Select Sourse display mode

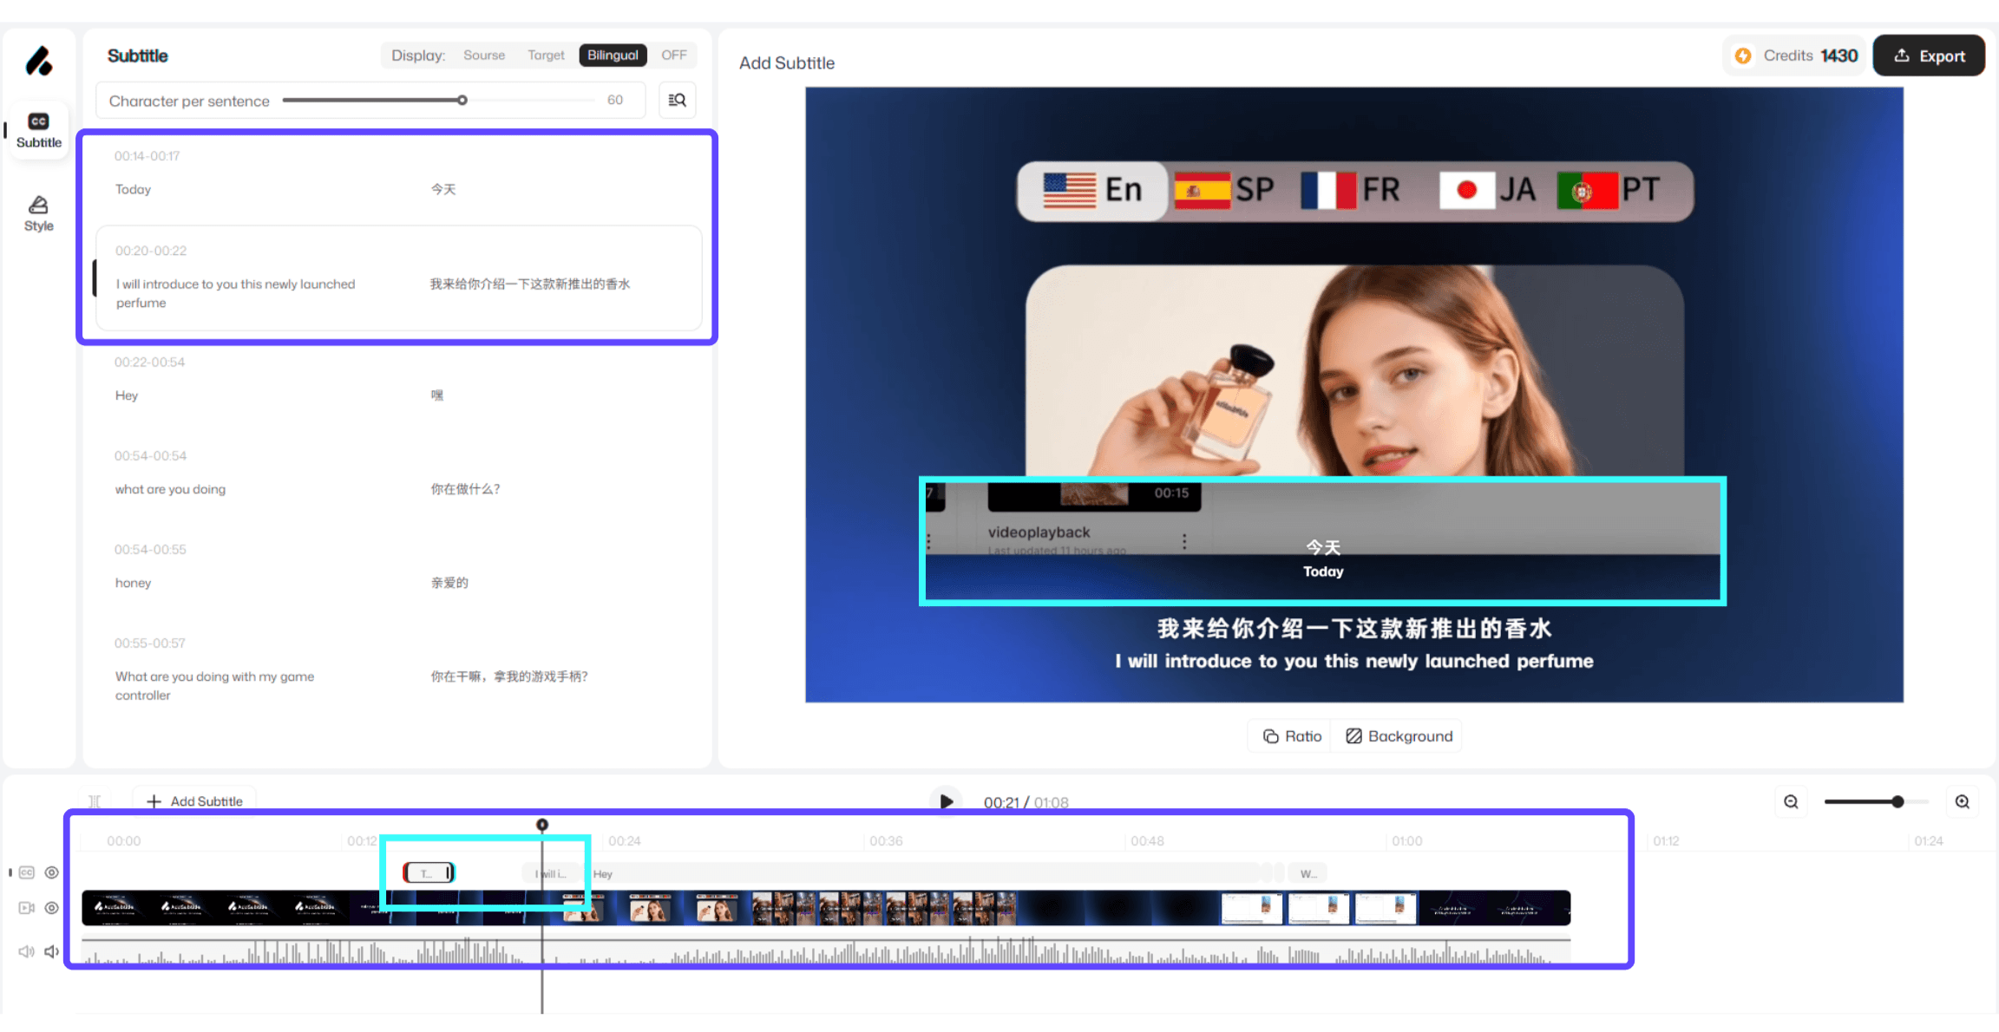point(484,56)
